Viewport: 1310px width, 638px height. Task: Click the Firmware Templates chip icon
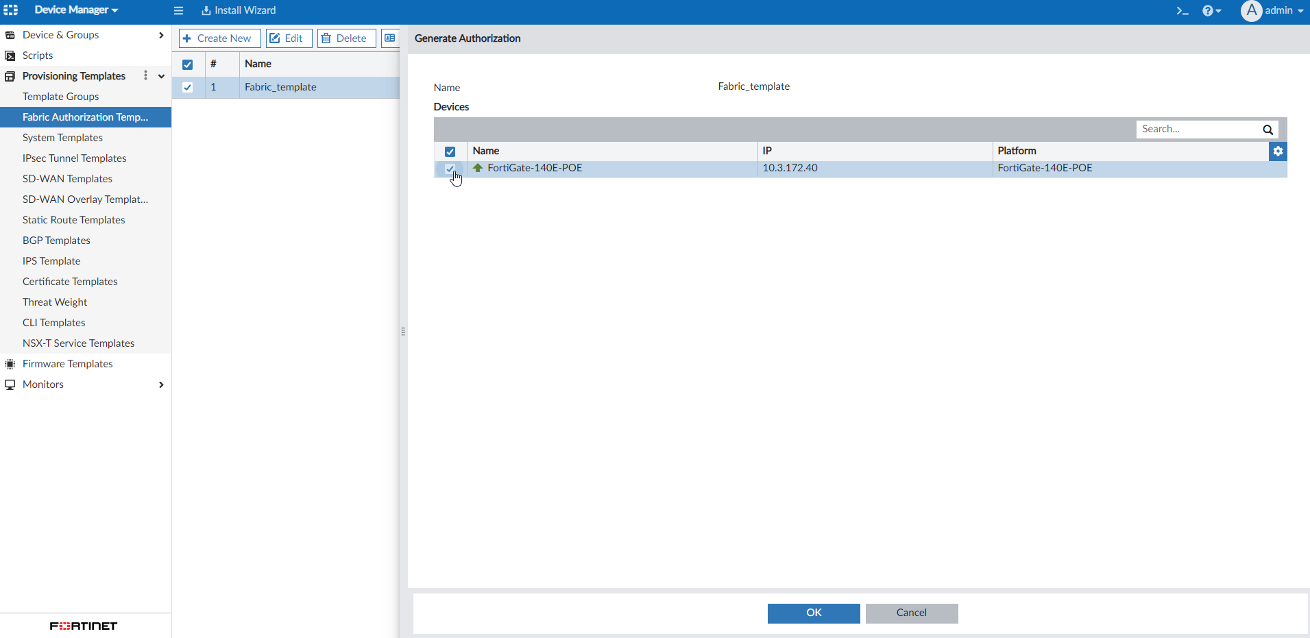point(10,364)
